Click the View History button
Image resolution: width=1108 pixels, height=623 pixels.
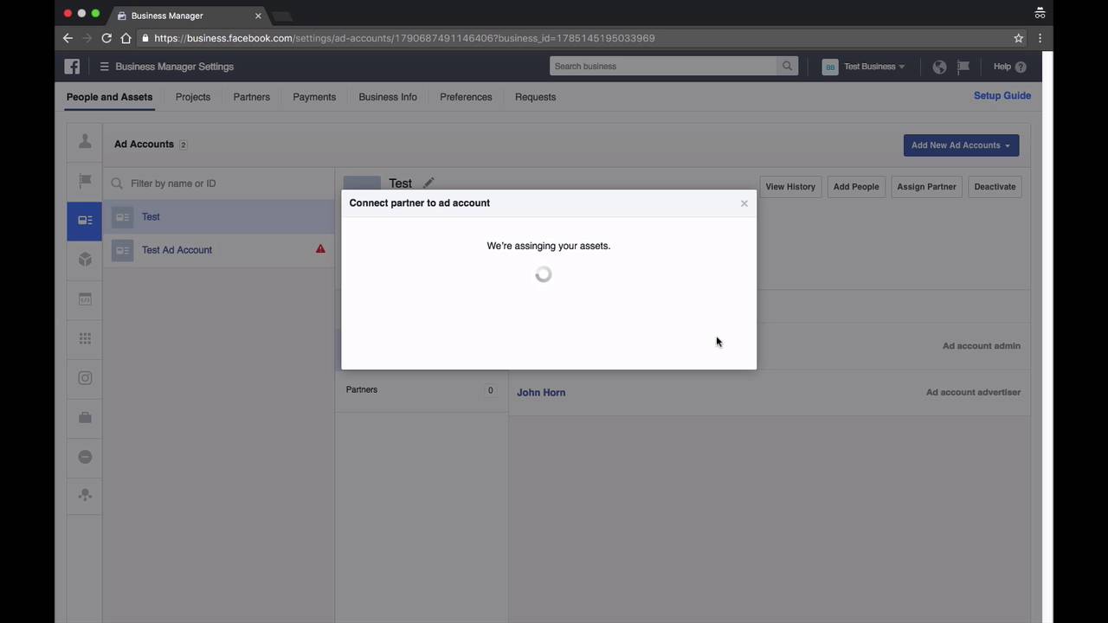coord(790,187)
